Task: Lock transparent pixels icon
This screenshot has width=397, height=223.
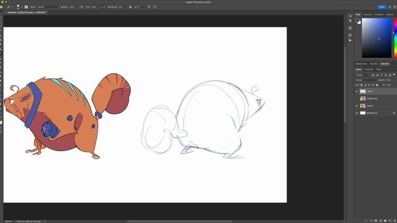Action: [x=362, y=85]
